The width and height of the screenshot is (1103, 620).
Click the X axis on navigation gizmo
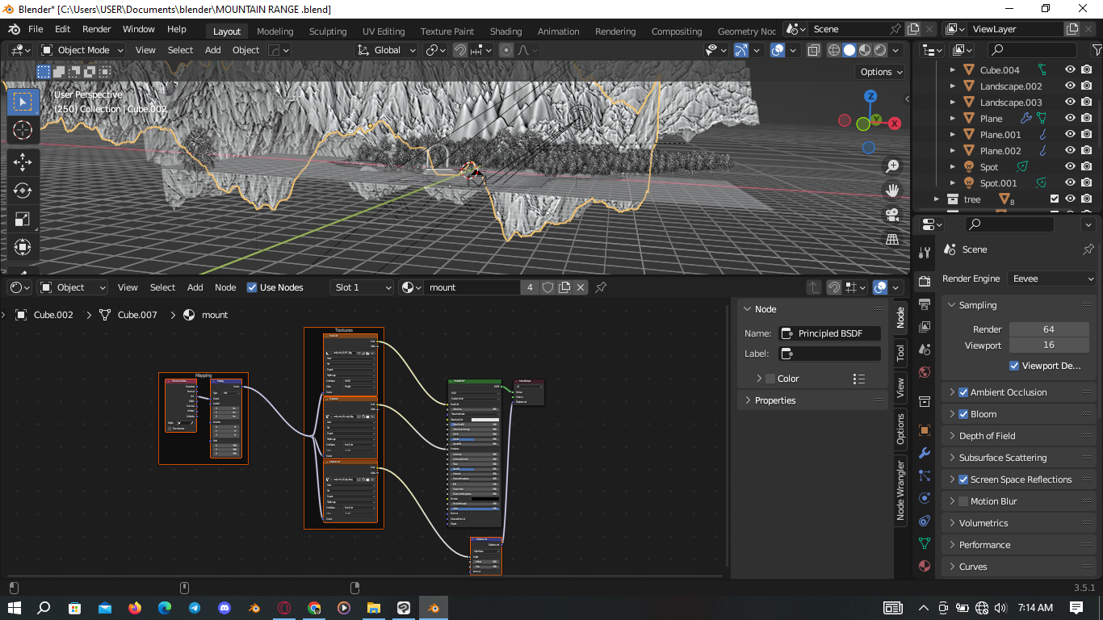coord(894,124)
